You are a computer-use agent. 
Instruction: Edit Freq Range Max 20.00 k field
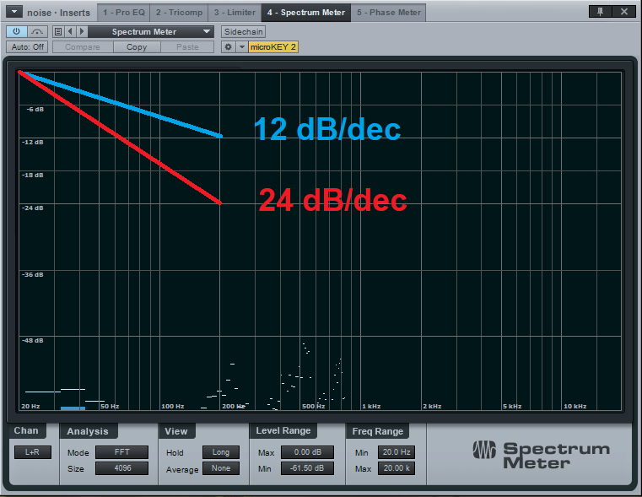pyautogui.click(x=397, y=468)
